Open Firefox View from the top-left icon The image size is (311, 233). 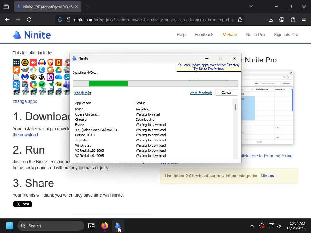tap(6, 7)
